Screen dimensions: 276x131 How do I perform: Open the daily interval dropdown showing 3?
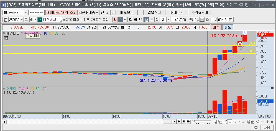pyautogui.click(x=125, y=20)
